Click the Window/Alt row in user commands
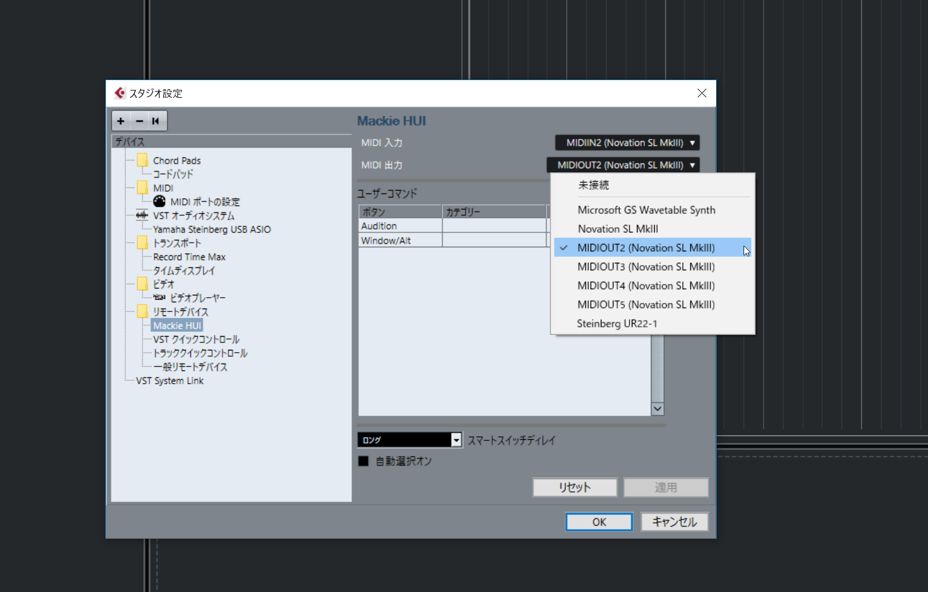The image size is (928, 592). tap(453, 240)
